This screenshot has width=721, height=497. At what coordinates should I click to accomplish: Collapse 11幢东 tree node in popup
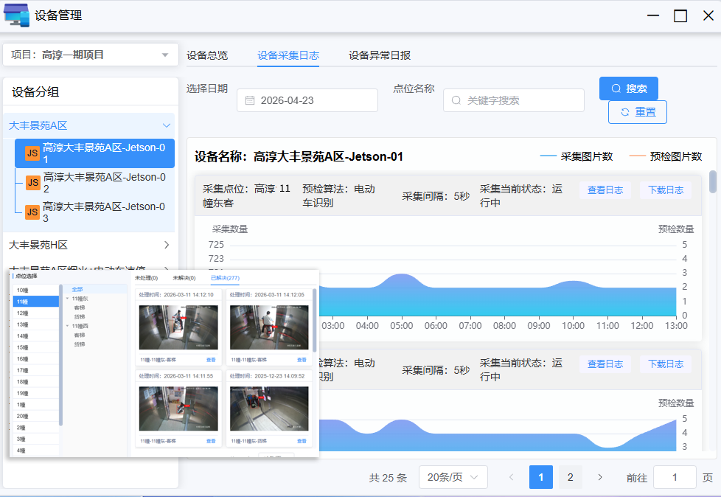click(68, 299)
